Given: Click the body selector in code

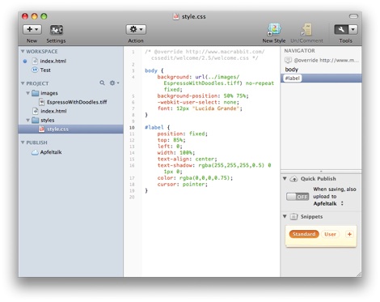Looking at the screenshot, I should (151, 70).
